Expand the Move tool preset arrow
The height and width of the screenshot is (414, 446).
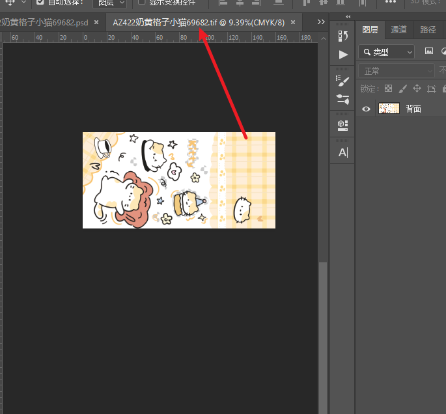coord(24,3)
